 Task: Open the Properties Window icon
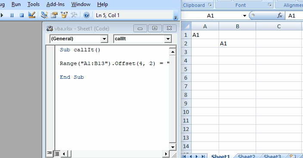(x=54, y=15)
